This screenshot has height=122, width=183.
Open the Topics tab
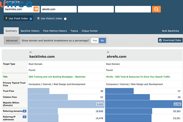74,31
